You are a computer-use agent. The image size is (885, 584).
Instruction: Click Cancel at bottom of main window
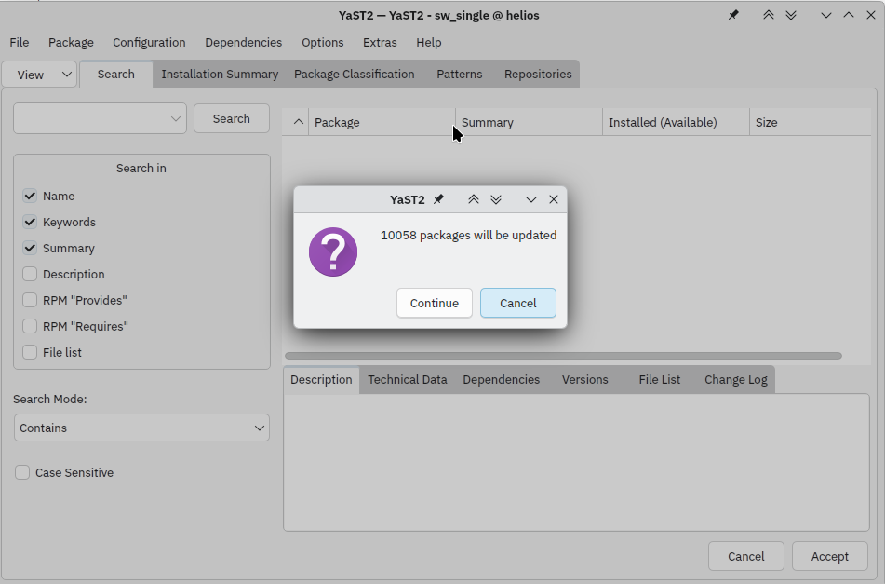(745, 556)
